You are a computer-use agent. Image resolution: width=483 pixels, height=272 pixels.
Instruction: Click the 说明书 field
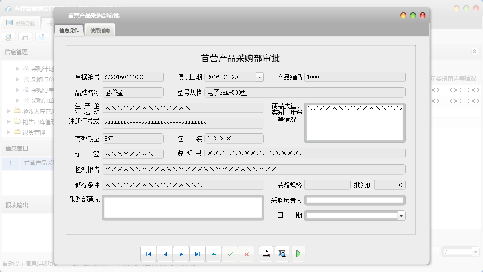pos(305,153)
